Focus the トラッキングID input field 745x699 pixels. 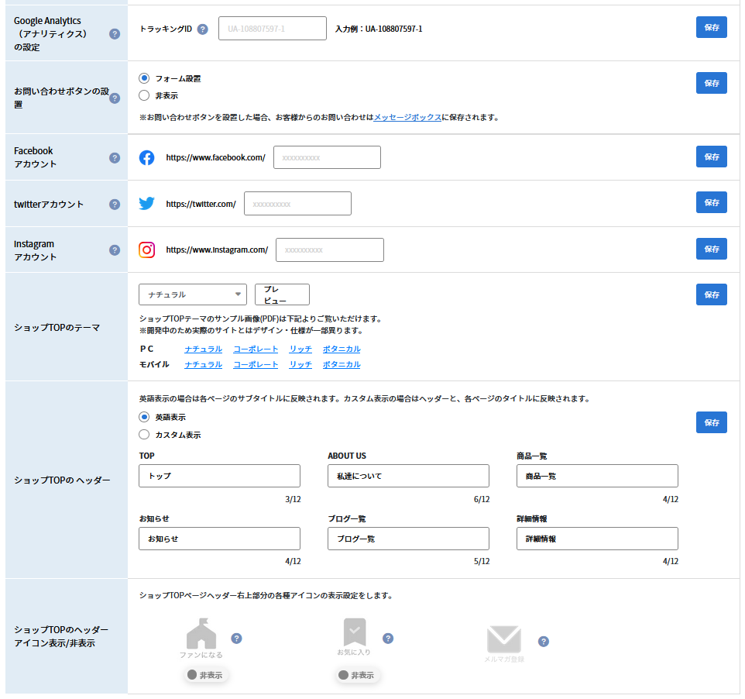coord(273,29)
